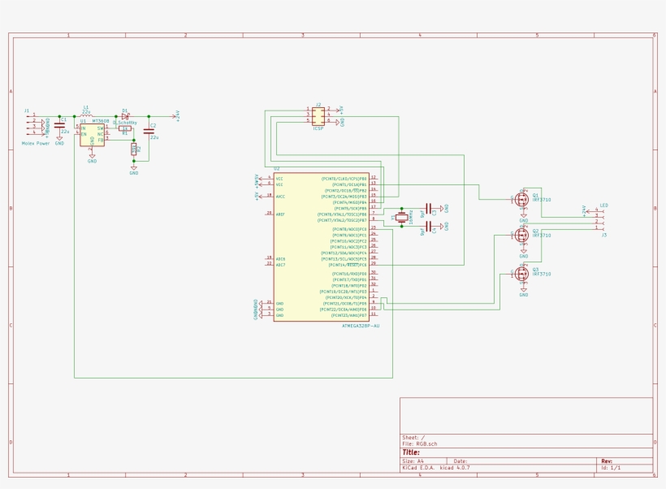
Task: Select inductor L1 22u symbol
Action: point(85,116)
